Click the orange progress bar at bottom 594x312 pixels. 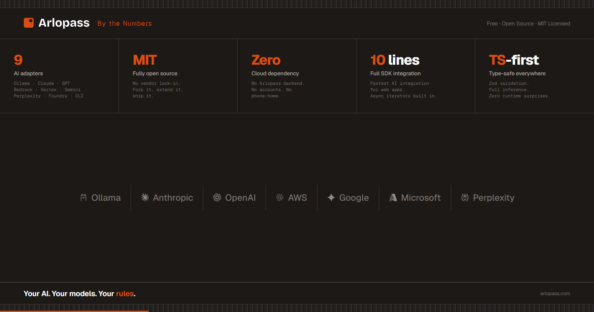point(74,311)
